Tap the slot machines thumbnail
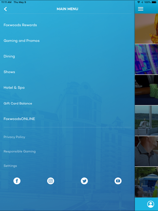 146,59
